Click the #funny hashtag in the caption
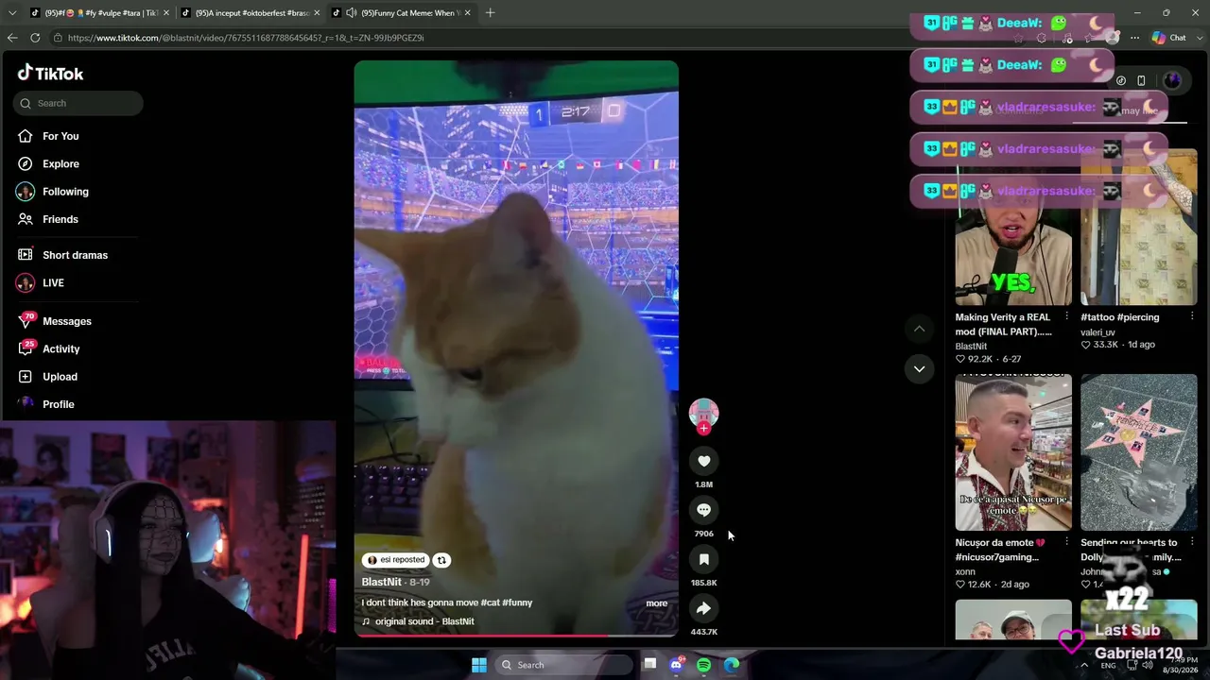1210x680 pixels. tap(517, 603)
